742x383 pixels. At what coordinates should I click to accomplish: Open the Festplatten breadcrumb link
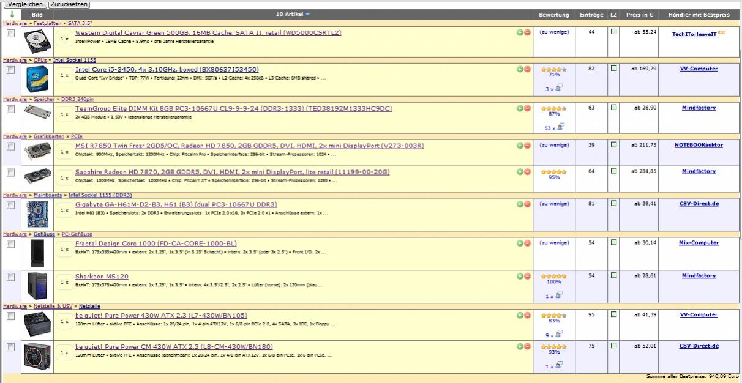tap(48, 23)
